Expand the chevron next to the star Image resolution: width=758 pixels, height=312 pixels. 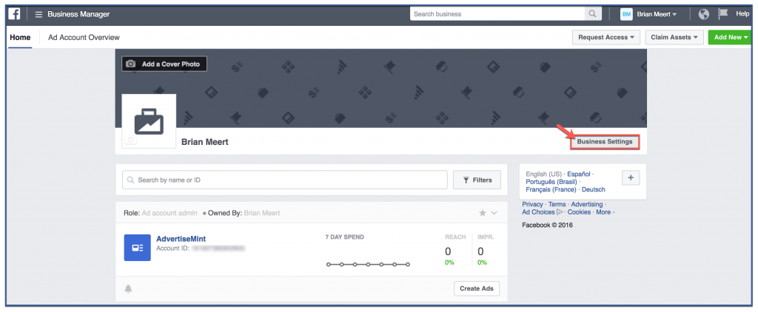(x=494, y=213)
